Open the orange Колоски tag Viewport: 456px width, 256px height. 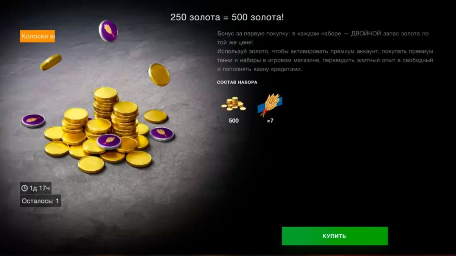pyautogui.click(x=37, y=36)
